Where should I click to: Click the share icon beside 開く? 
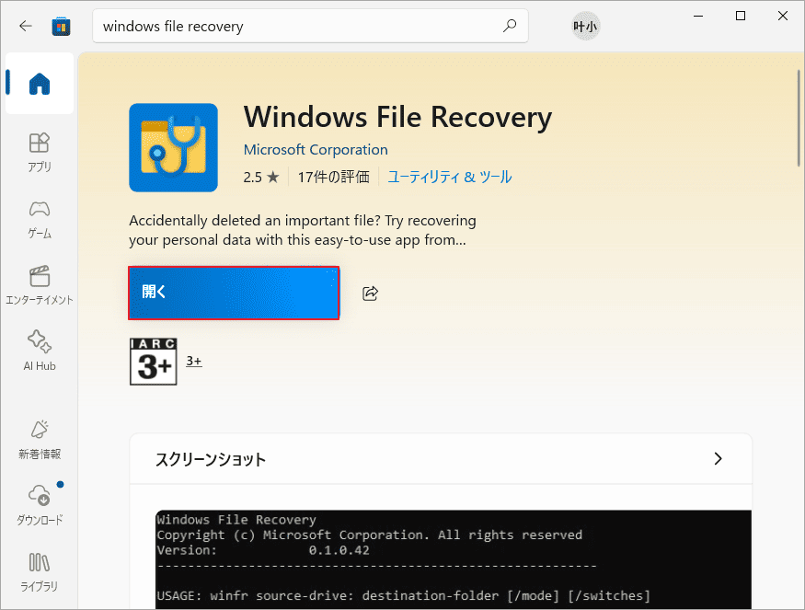coord(370,293)
